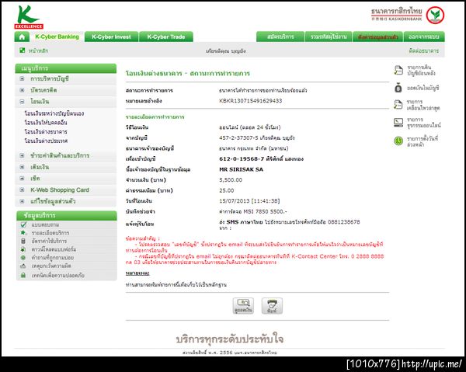Select the destination account 612-0-19568-7

point(242,159)
